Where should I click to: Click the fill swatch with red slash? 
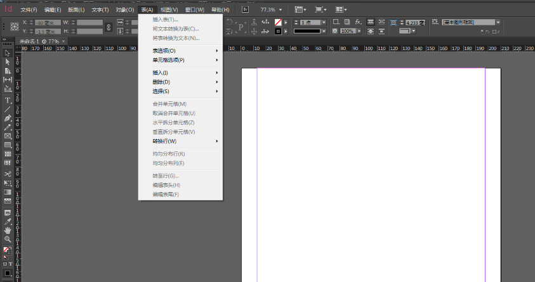coord(278,22)
